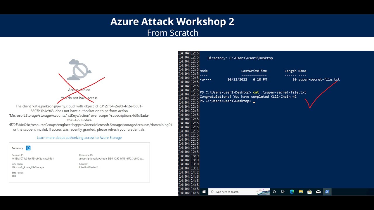The width and height of the screenshot is (374, 210).
Task: Click the 'Azure Attack Workshop 2' title
Action: click(x=172, y=22)
